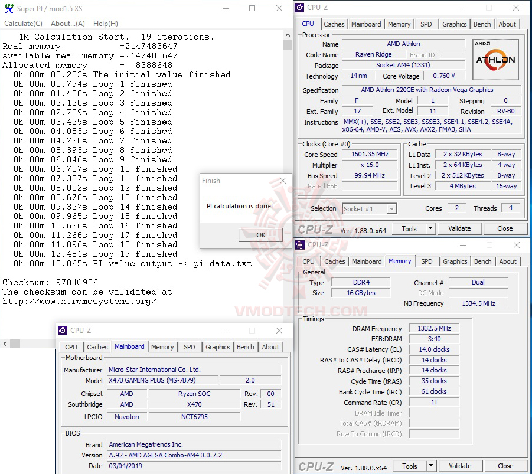Click the motherboard model X470 GAMING PLUS field

click(162, 380)
